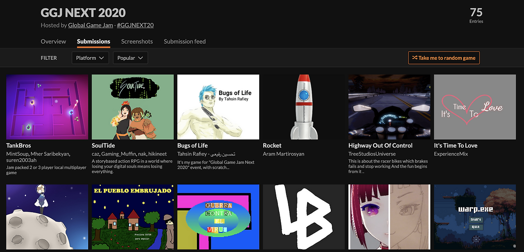Open the Submission feed tab
Image resolution: width=524 pixels, height=252 pixels.
[x=185, y=41]
